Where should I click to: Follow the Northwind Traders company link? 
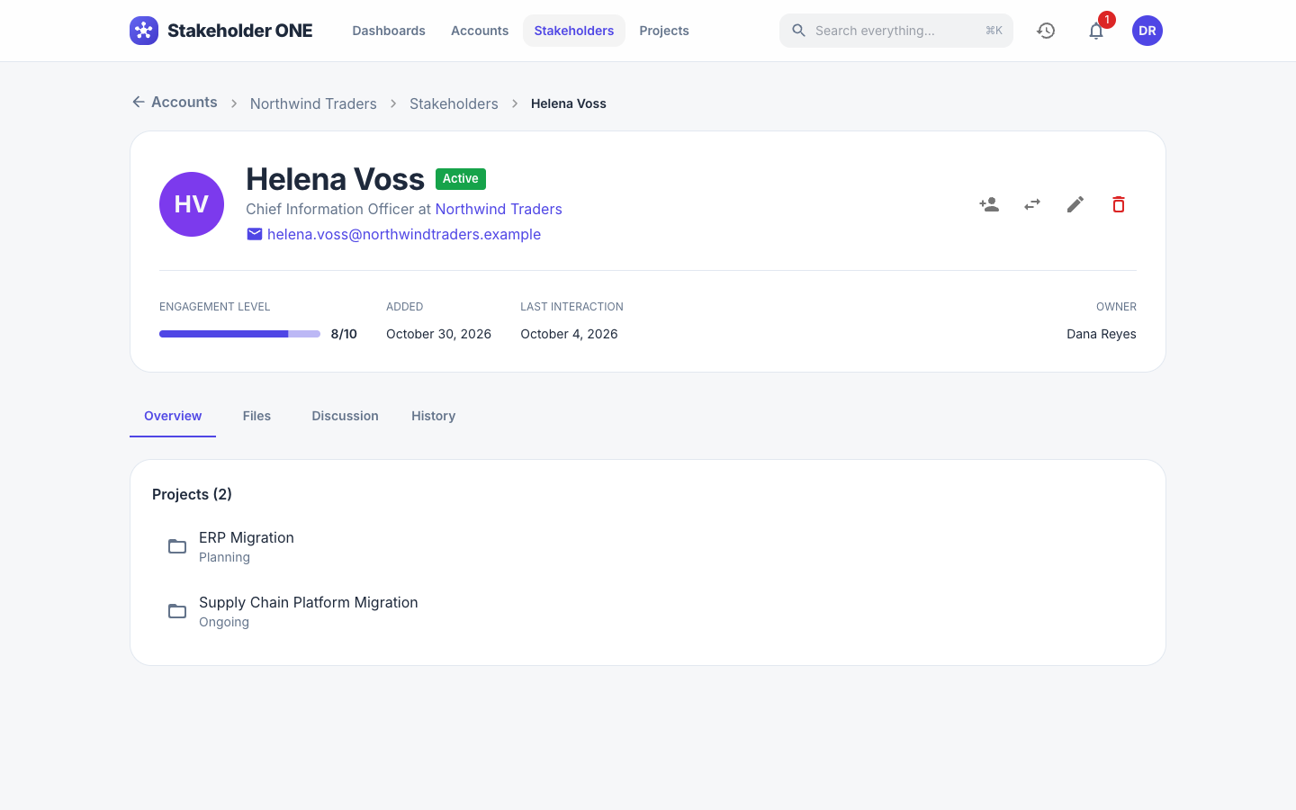click(499, 209)
